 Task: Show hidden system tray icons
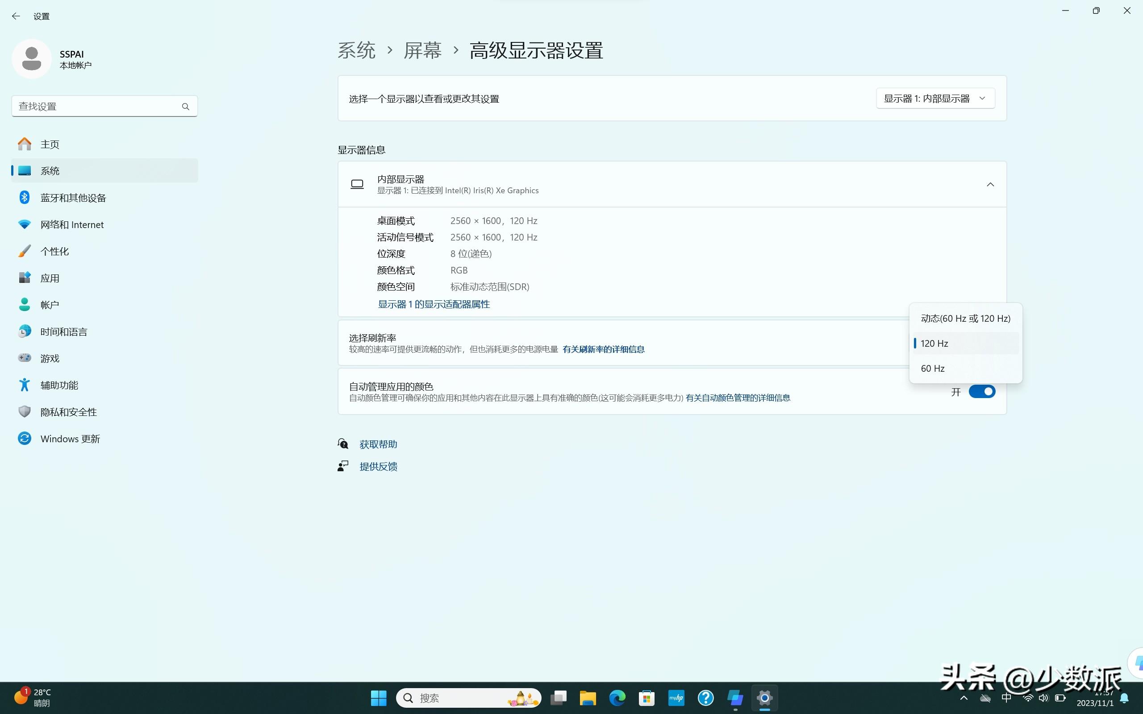pyautogui.click(x=964, y=698)
